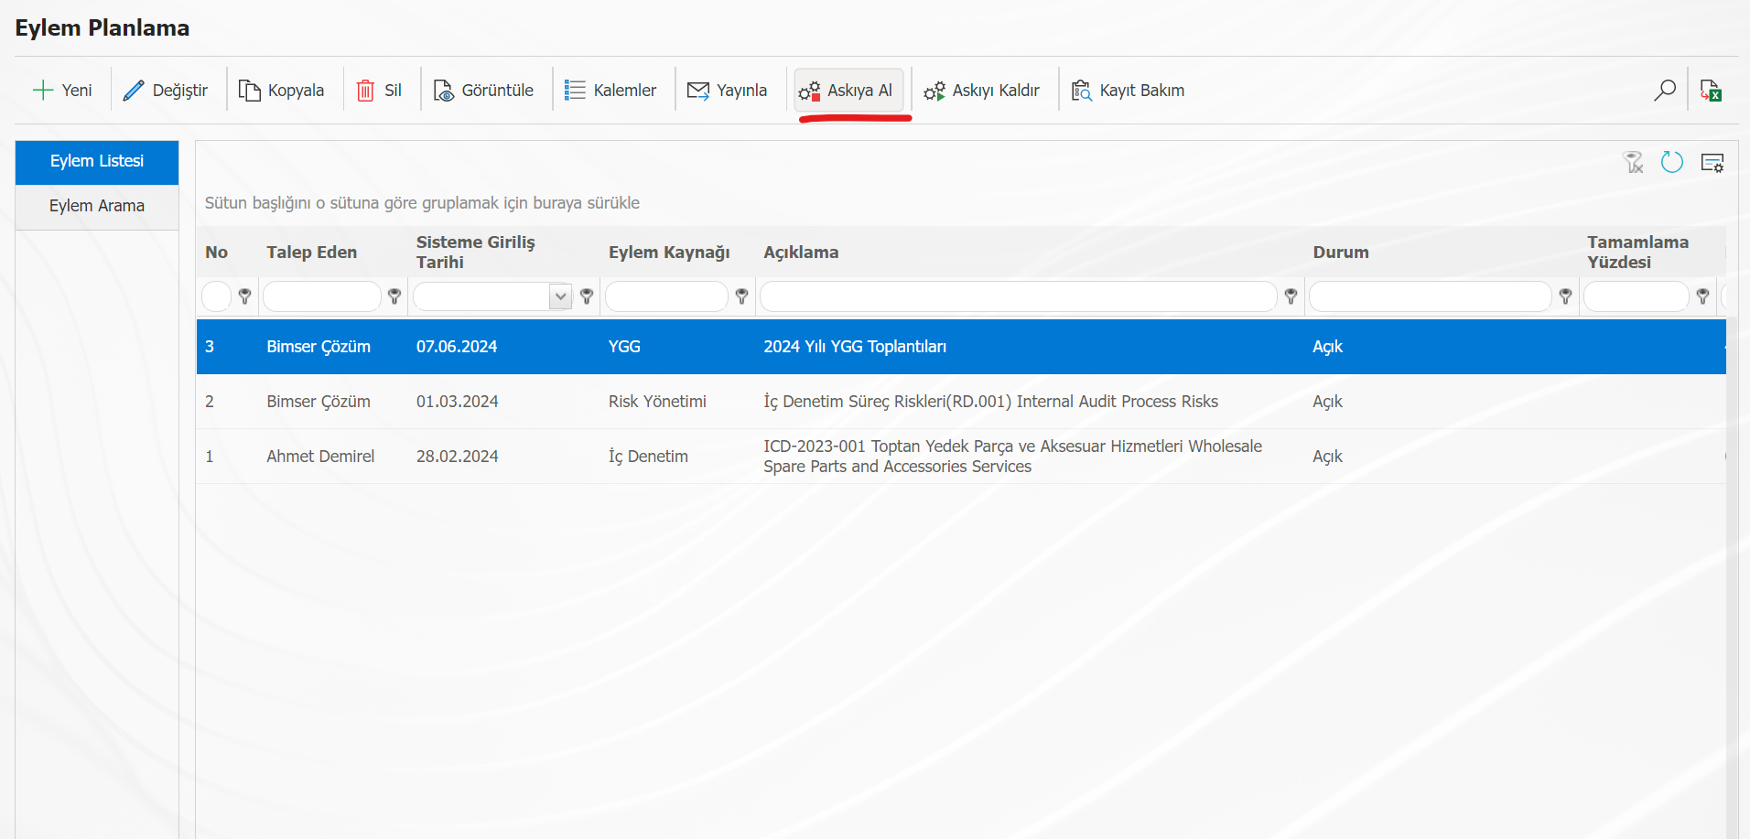Sort by Talep Eden column header
This screenshot has width=1750, height=839.
(311, 253)
